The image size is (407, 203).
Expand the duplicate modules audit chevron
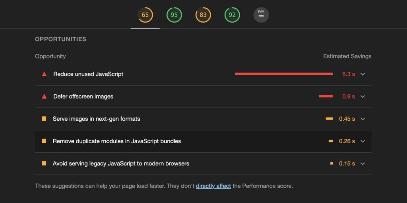pyautogui.click(x=363, y=141)
